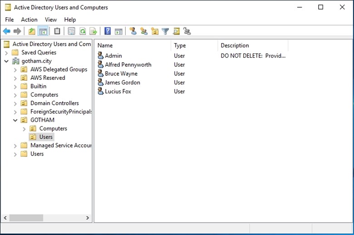The height and width of the screenshot is (235, 354).
Task: Open Help with the blue question mark icon
Action: [x=108, y=31]
